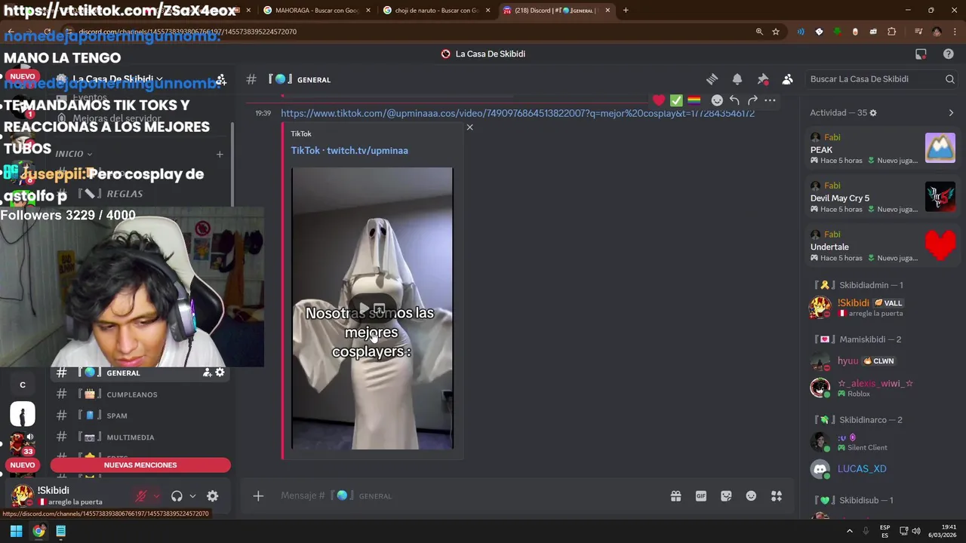
Task: Select member LUCAS_XD in list
Action: [x=881, y=468]
